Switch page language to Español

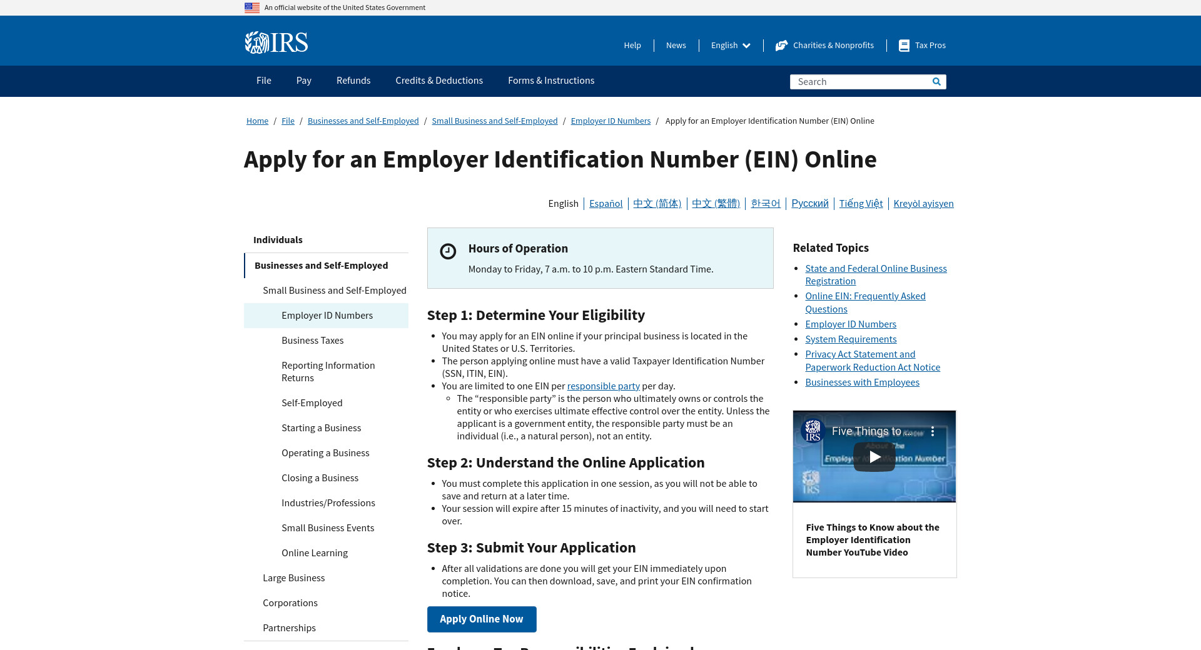606,204
